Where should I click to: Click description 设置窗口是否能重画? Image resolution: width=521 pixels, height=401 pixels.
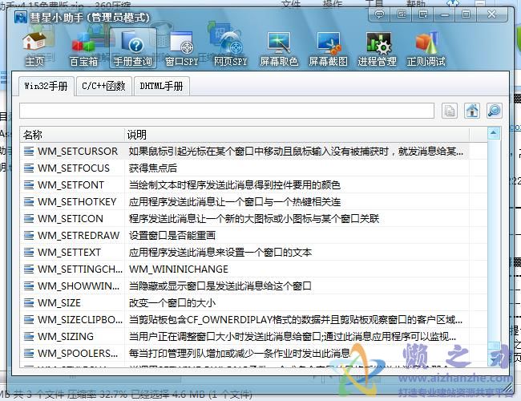pos(172,236)
